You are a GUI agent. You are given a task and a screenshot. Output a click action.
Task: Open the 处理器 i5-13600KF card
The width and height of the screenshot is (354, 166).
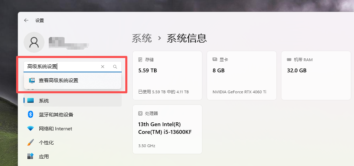tap(167, 129)
